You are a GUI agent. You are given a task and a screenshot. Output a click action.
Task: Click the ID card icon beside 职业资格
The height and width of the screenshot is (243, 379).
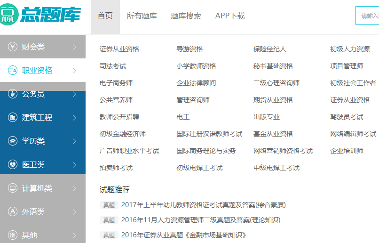(13, 71)
